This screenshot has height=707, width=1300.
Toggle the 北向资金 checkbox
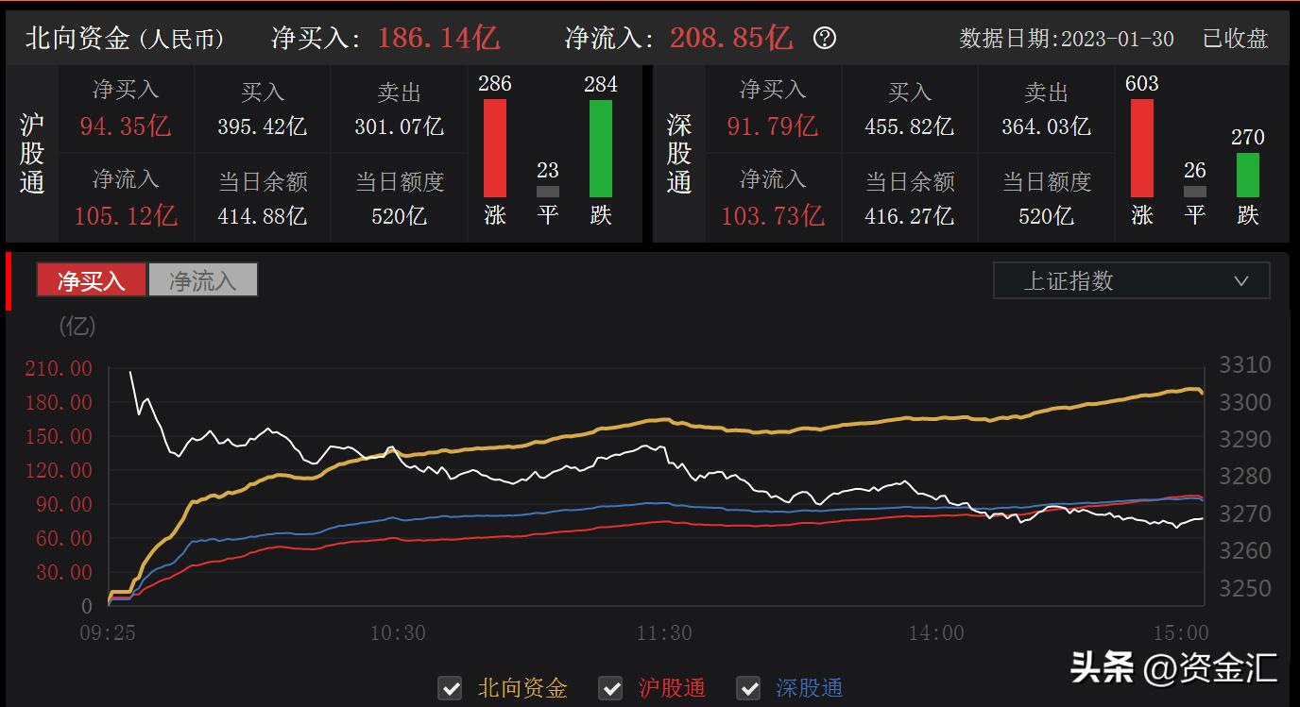[x=451, y=688]
